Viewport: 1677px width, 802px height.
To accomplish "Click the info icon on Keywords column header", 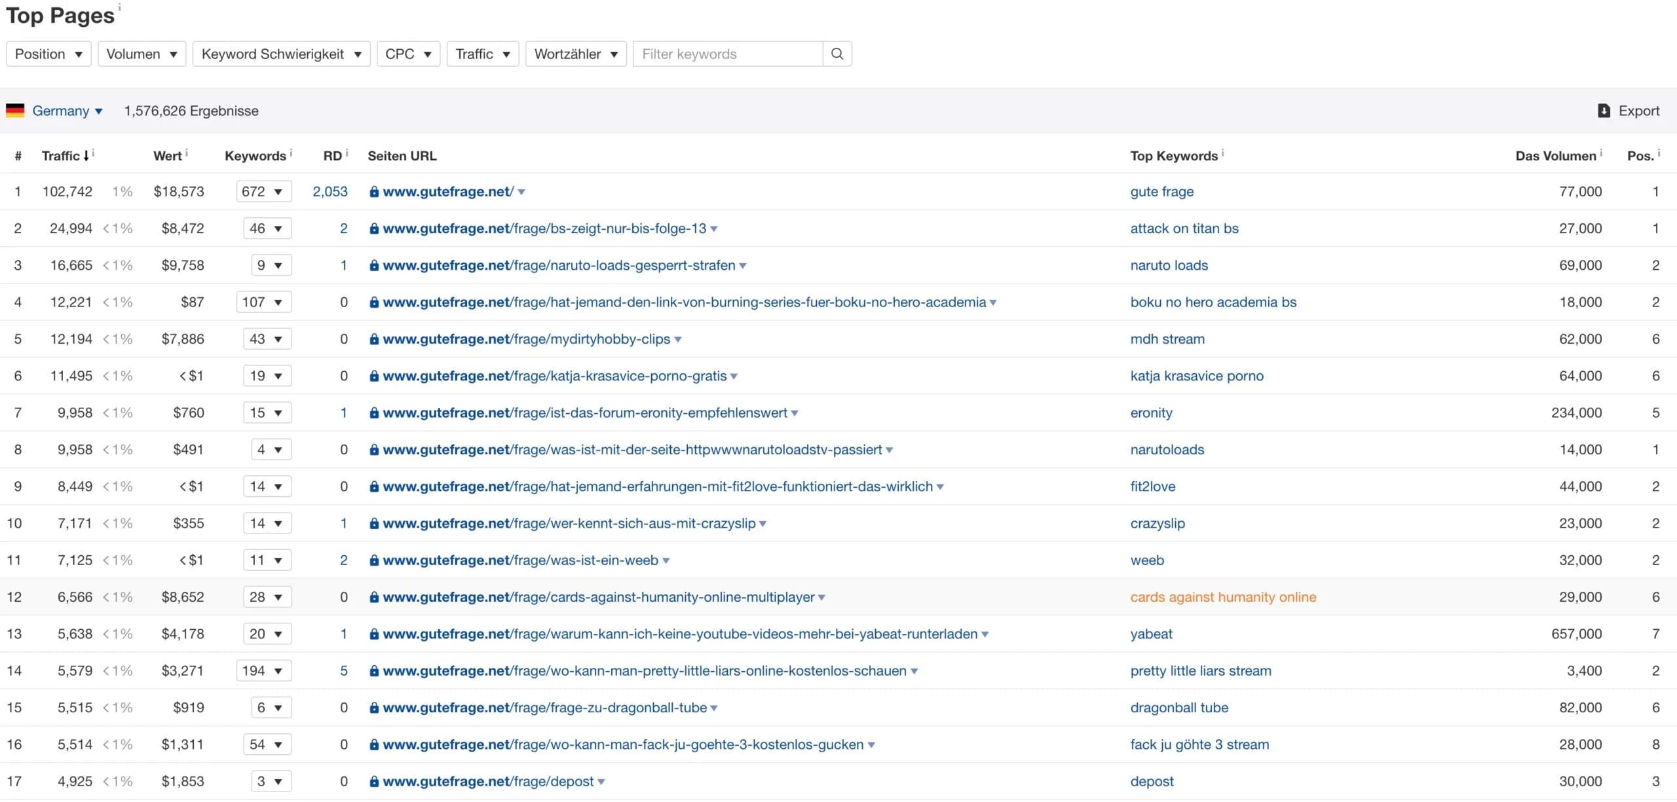I will (291, 151).
